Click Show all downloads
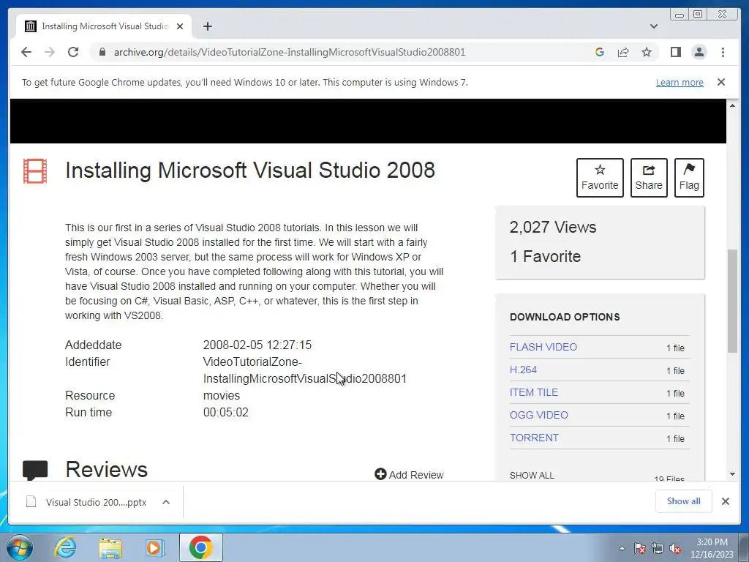Viewport: 749px width, 562px height. pyautogui.click(x=684, y=501)
